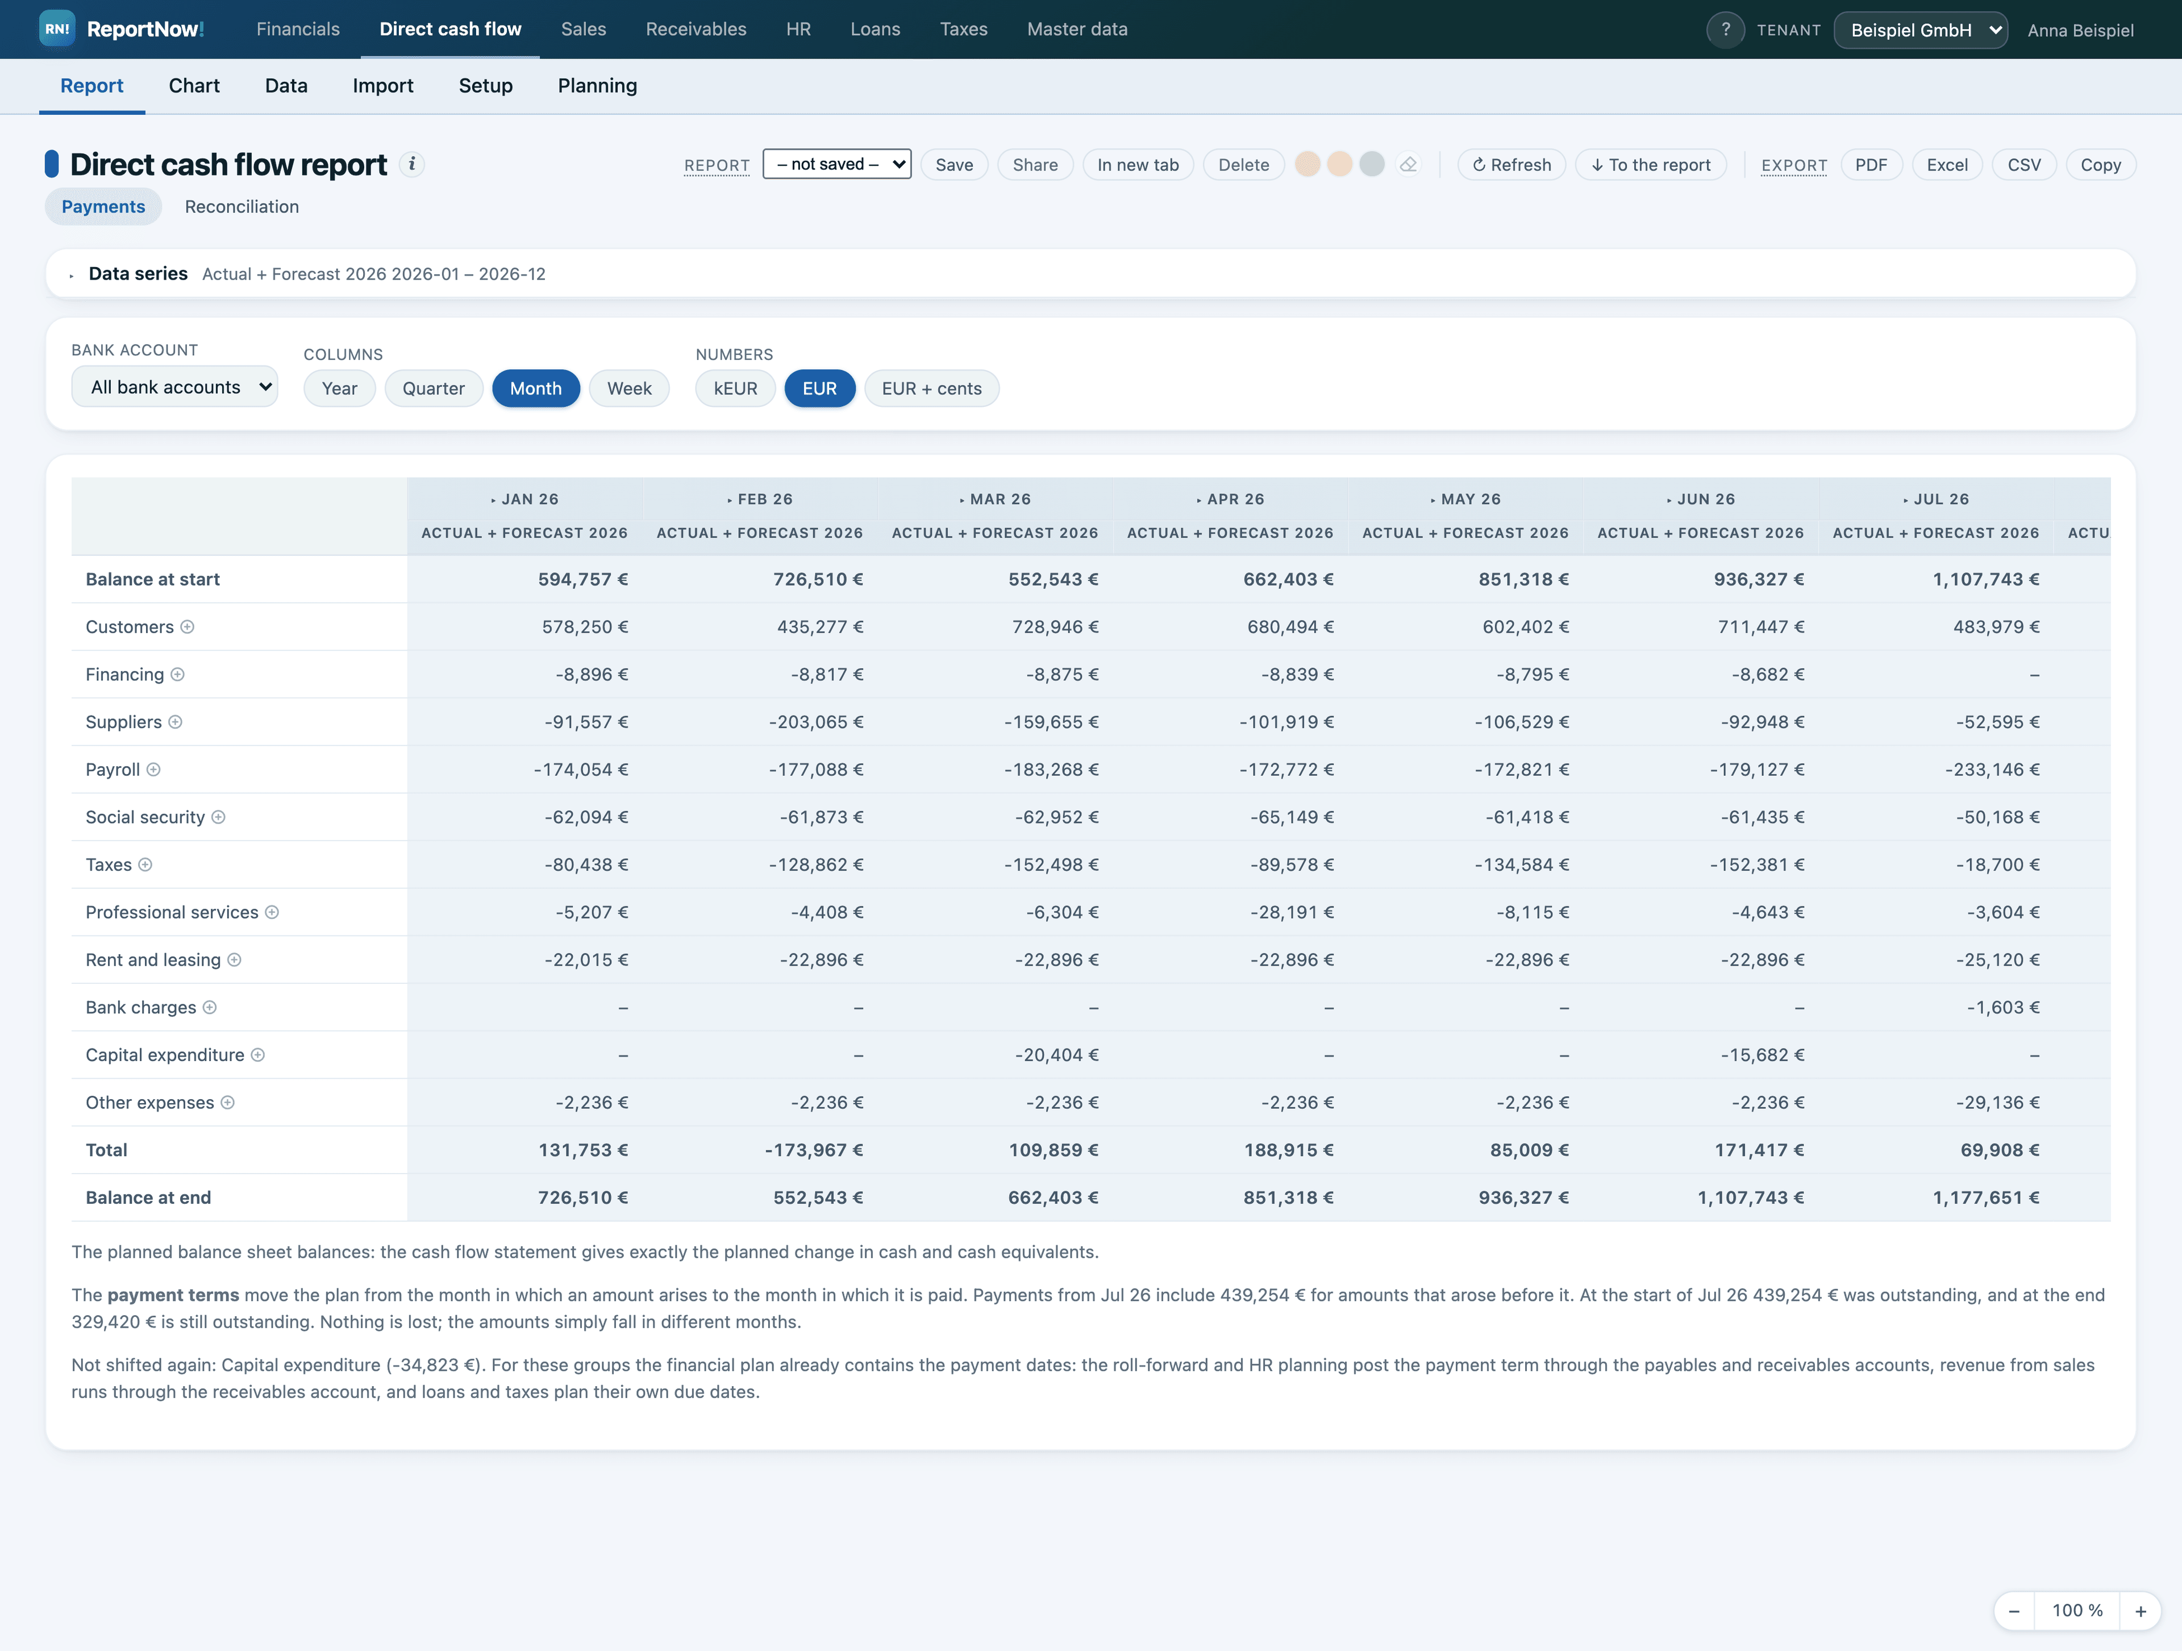Open the saved report dropdown
2182x1651 pixels.
(x=836, y=164)
